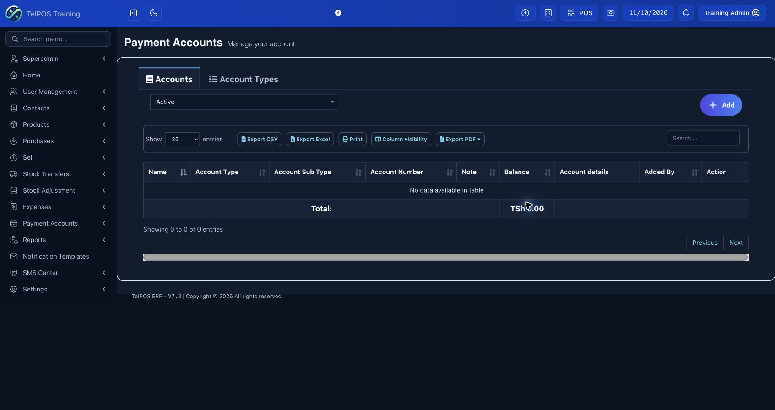Open Notification Templates in sidebar
This screenshot has height=410, width=775.
click(x=58, y=256)
